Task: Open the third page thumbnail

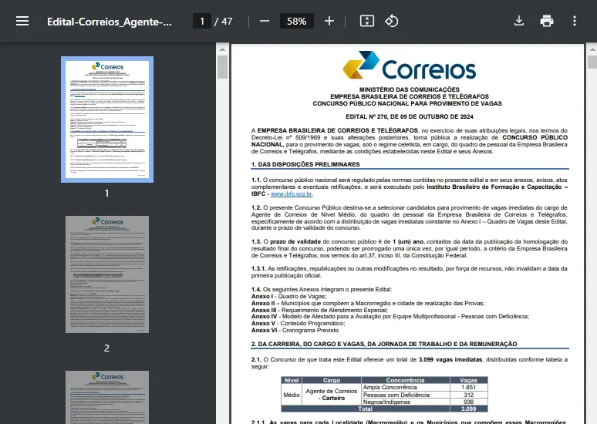Action: coord(107,397)
